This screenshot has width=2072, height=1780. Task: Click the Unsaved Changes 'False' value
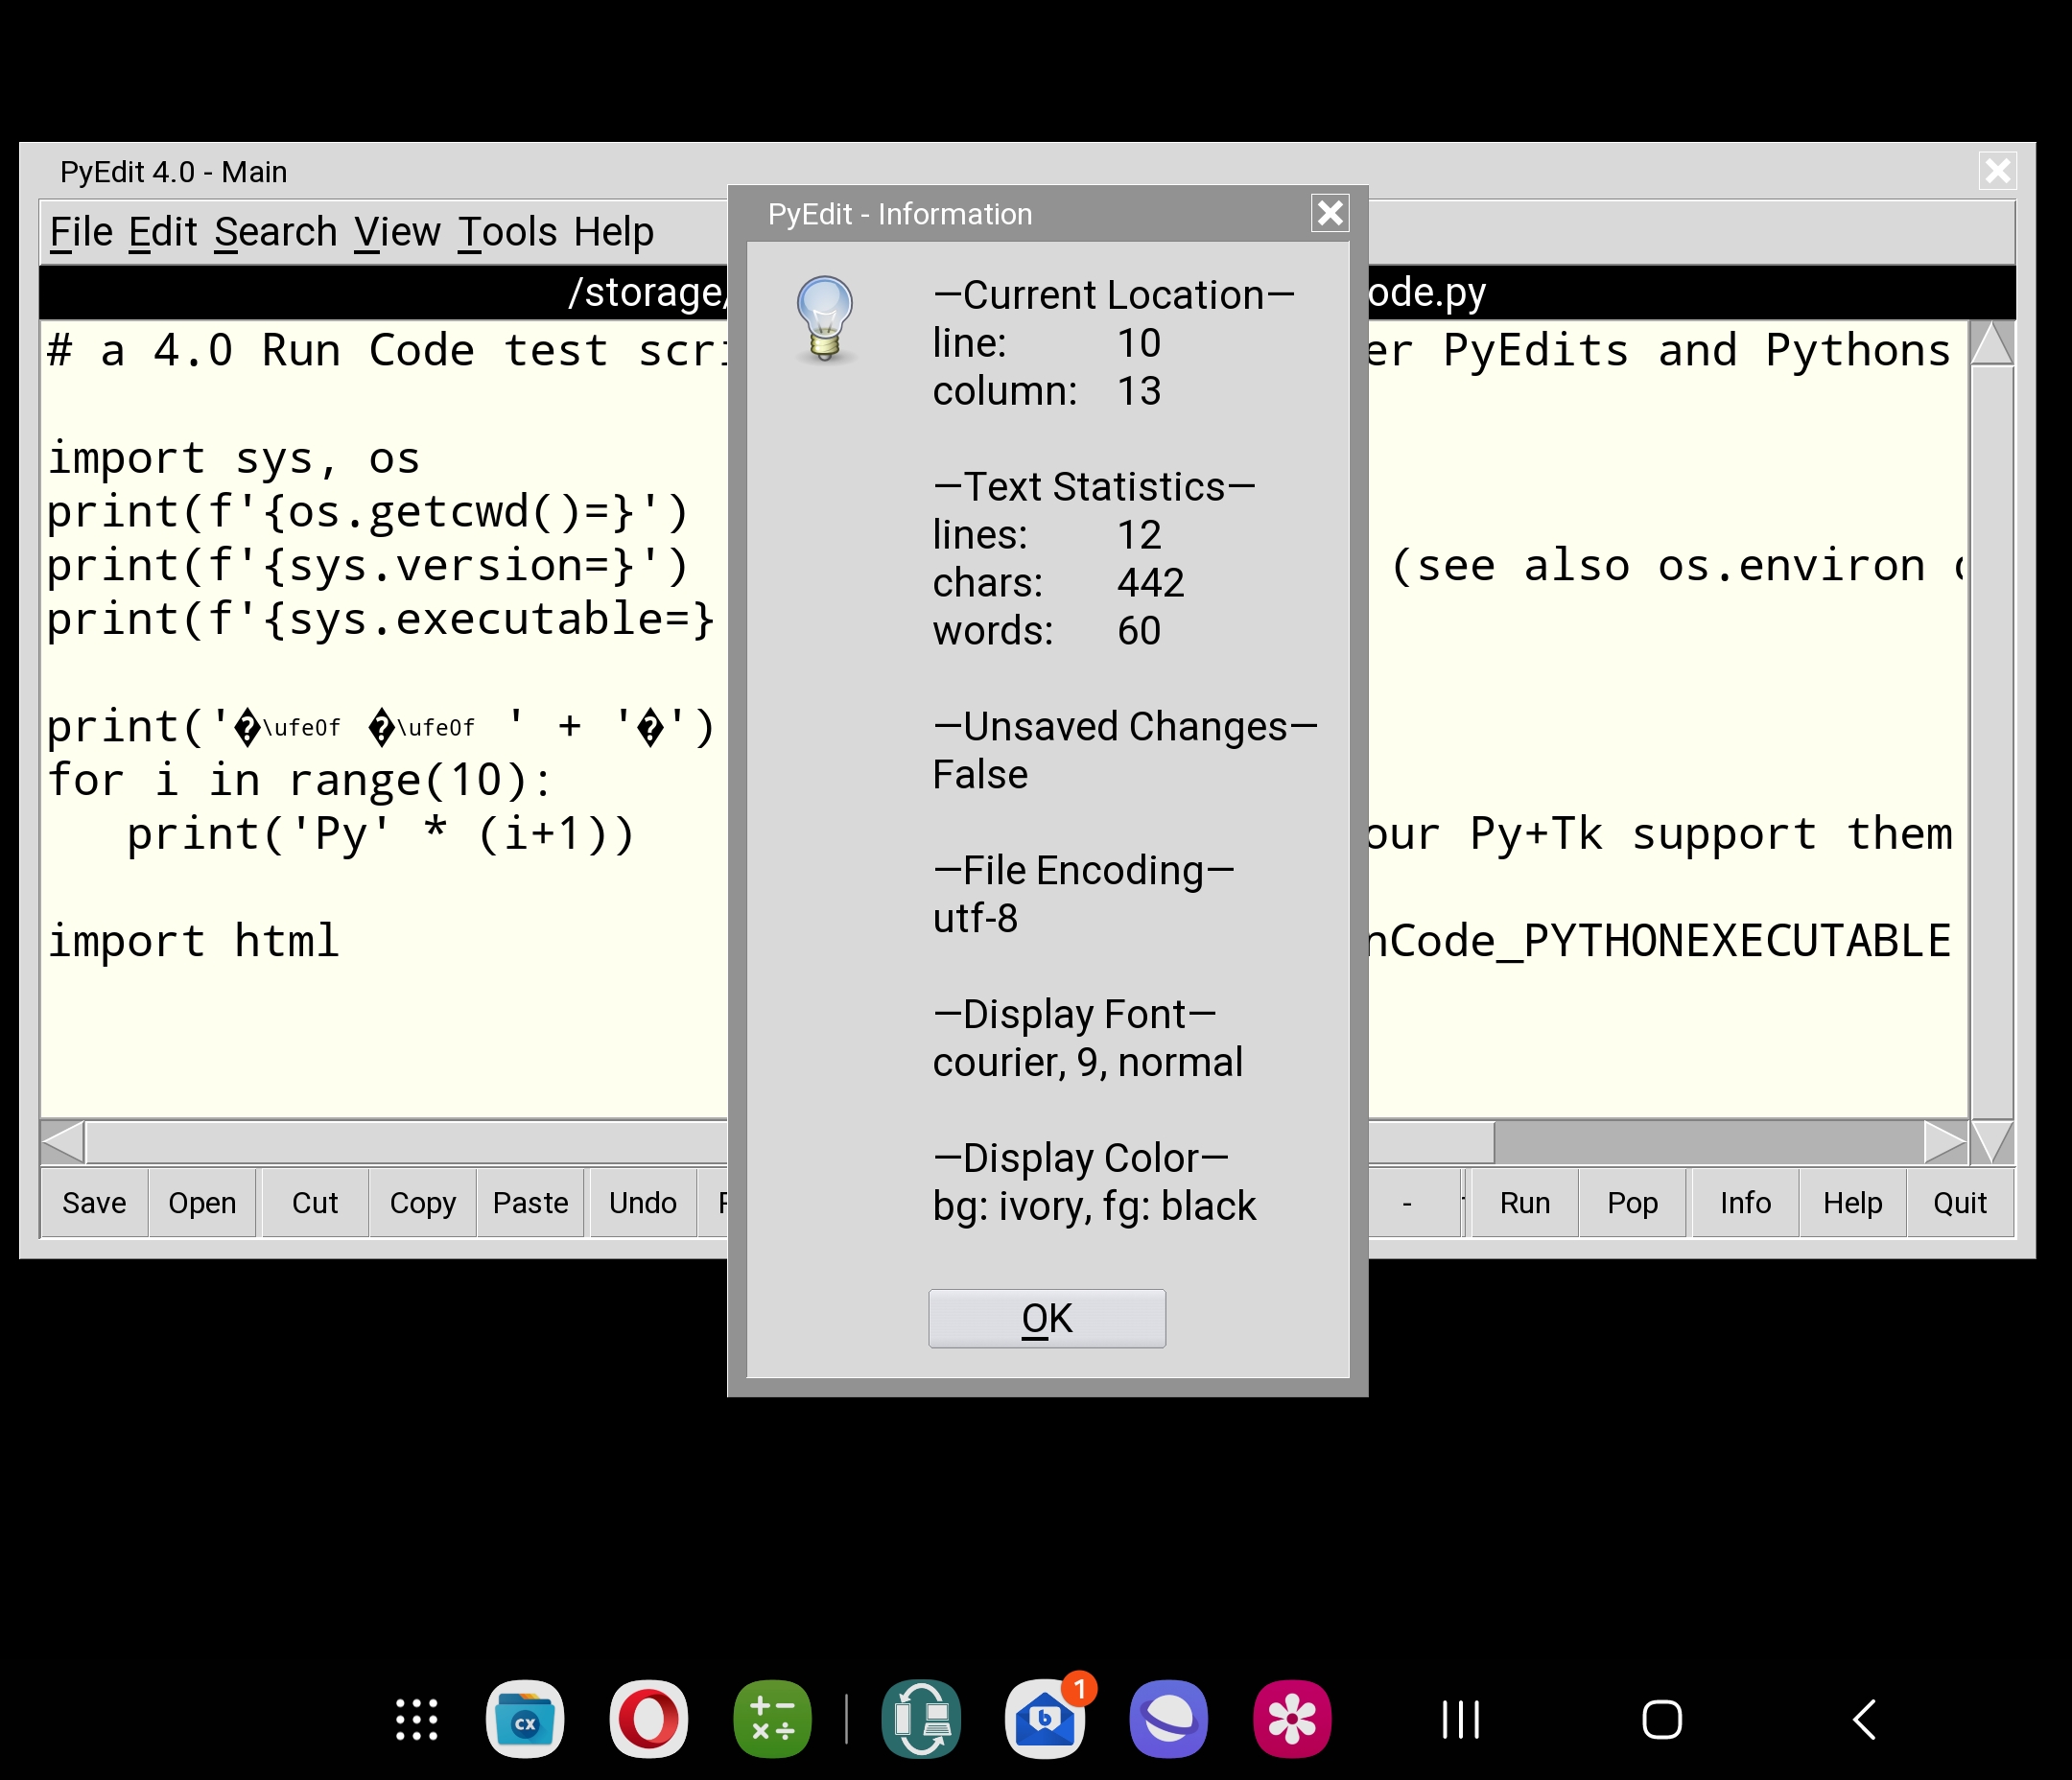tap(980, 775)
